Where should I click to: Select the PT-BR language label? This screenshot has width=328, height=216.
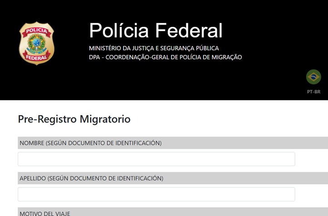[x=313, y=92]
